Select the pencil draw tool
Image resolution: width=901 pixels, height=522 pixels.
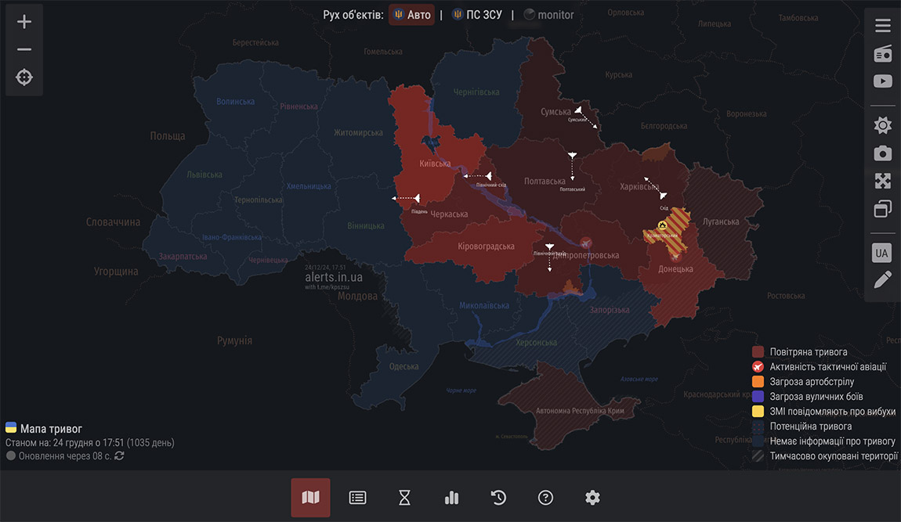(x=883, y=280)
